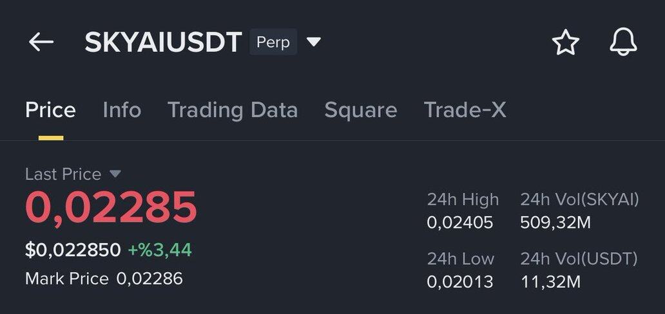665x314 pixels.
Task: Tap the 24h Vol(SKYAI) 509,32M figure
Action: [555, 223]
